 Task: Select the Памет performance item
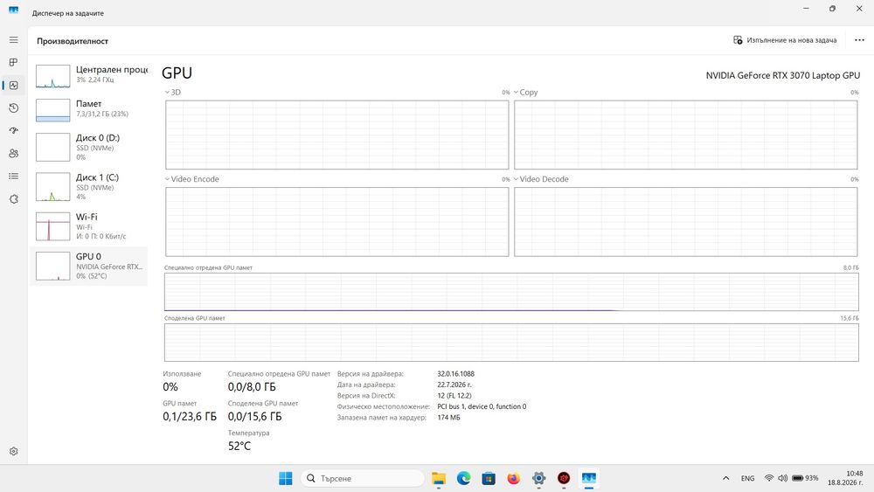point(89,110)
